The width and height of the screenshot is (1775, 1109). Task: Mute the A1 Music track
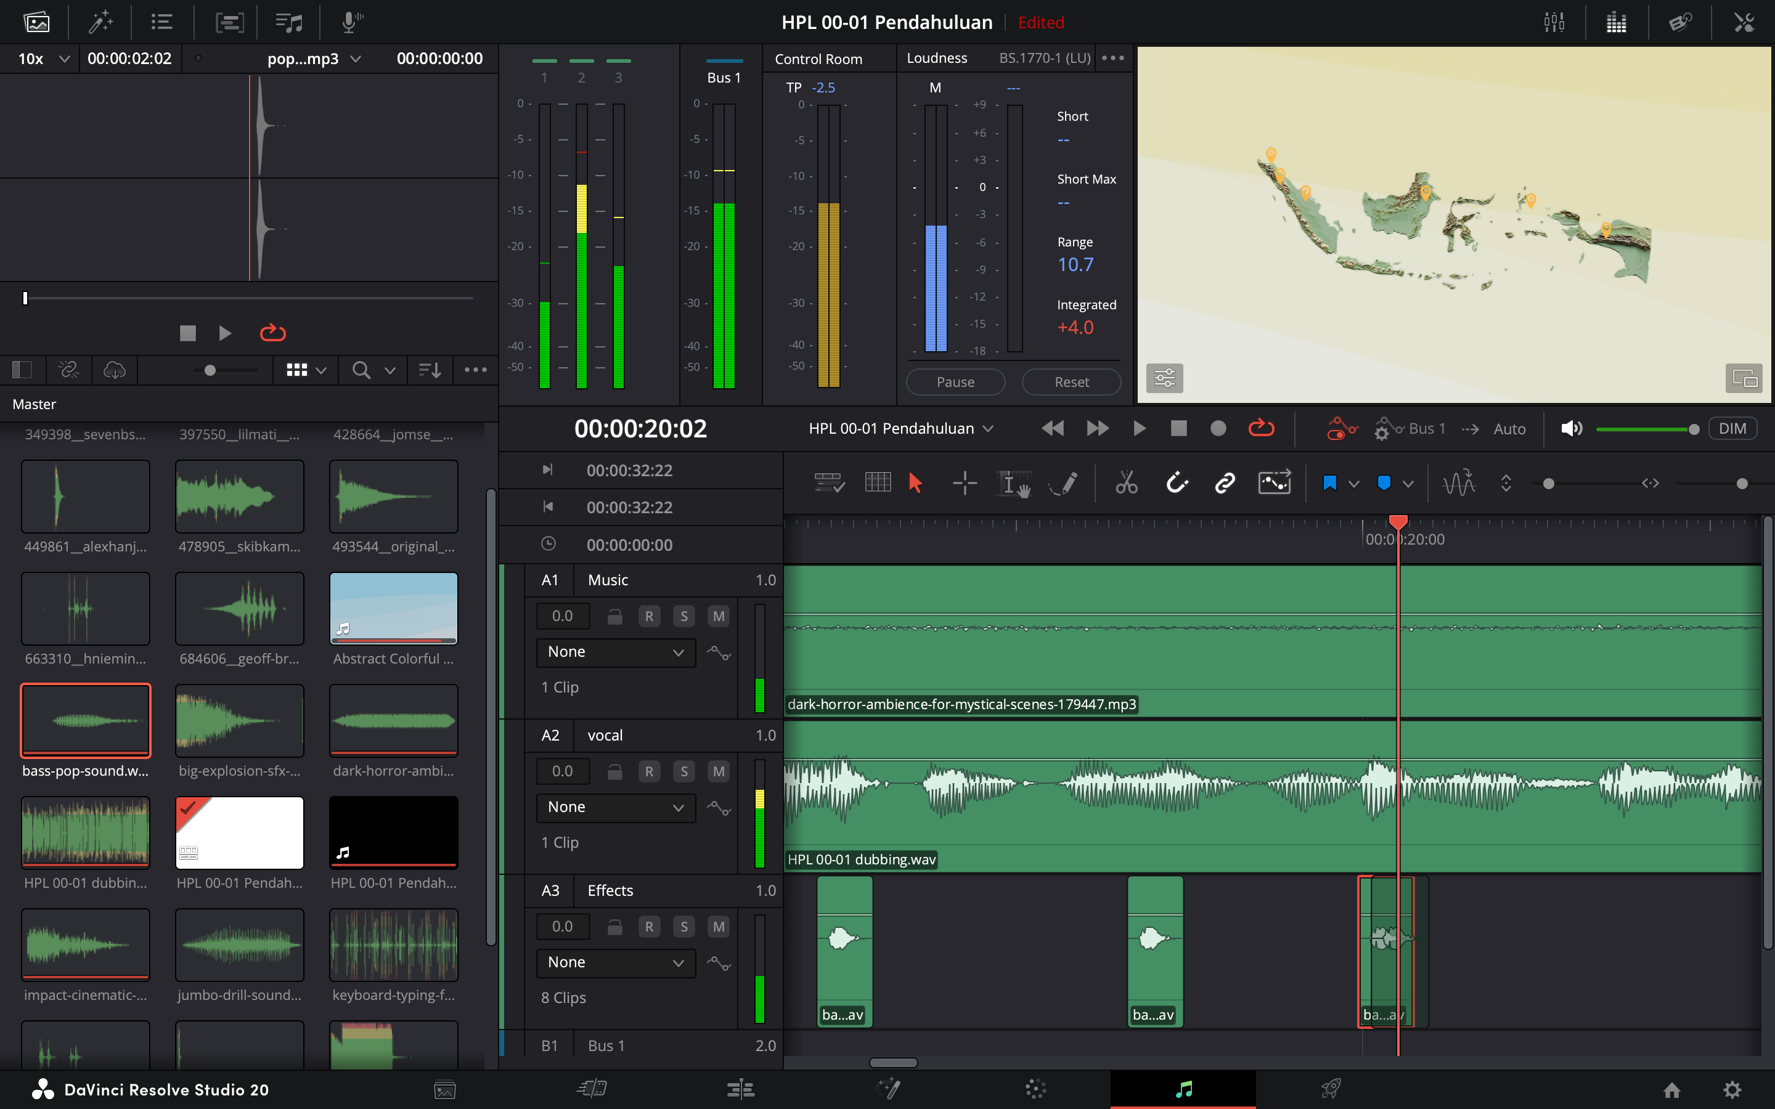tap(718, 616)
